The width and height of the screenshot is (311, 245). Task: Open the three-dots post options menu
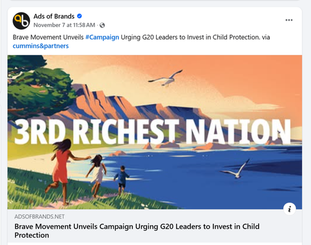point(289,20)
